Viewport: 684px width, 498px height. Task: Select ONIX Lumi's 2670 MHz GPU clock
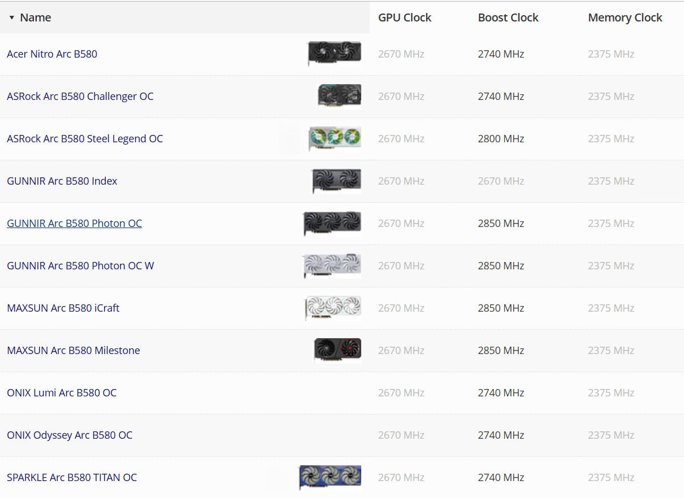401,393
